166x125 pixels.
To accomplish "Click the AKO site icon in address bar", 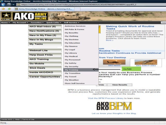I will [19, 4].
